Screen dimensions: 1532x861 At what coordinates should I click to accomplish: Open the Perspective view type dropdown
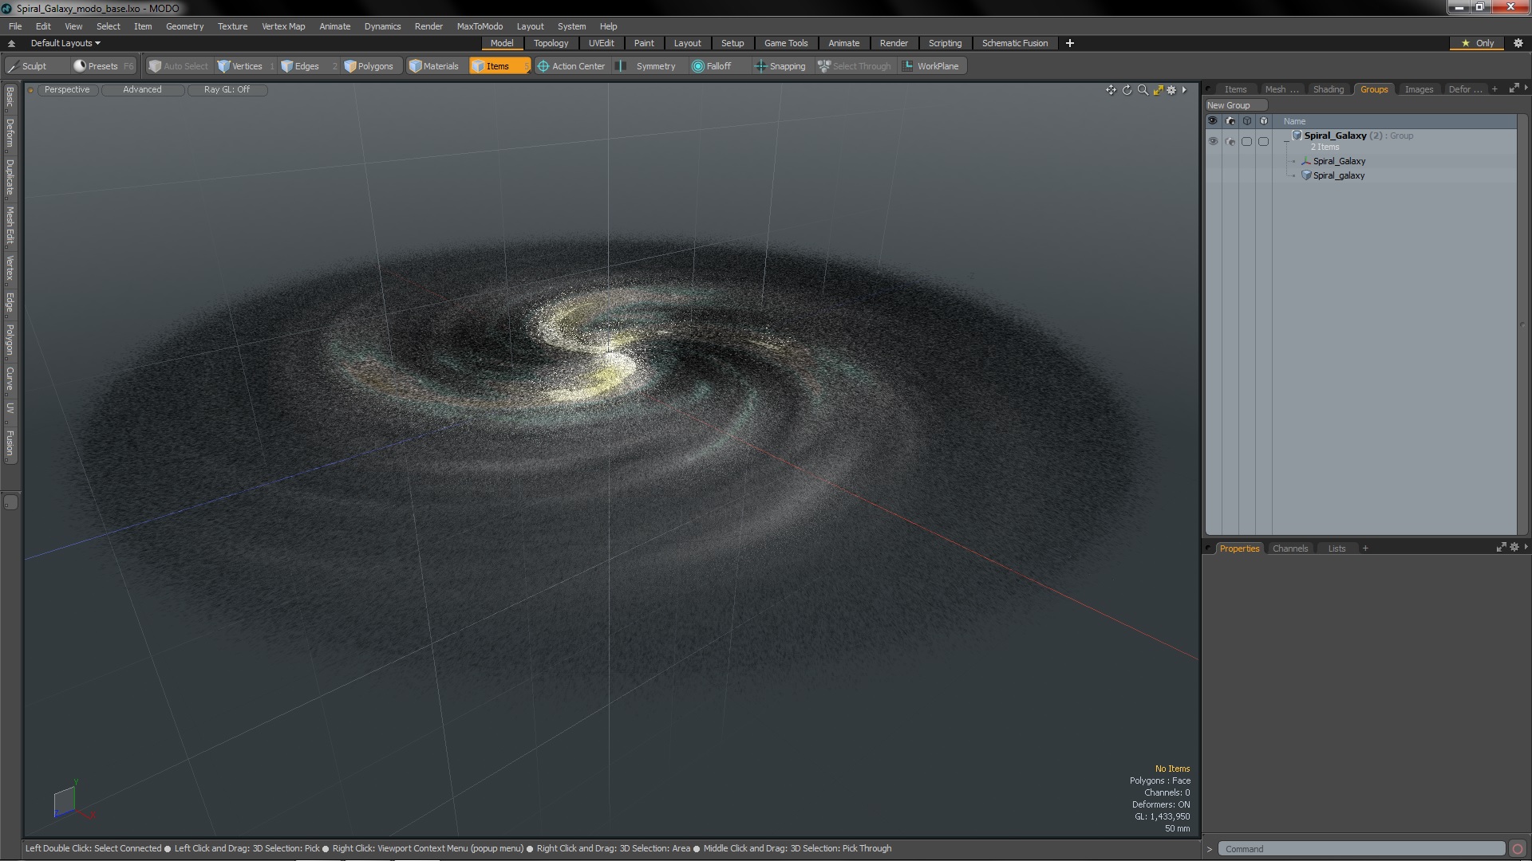click(x=67, y=89)
